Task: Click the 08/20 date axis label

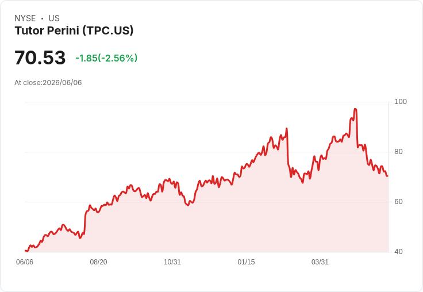Action: pos(98,262)
